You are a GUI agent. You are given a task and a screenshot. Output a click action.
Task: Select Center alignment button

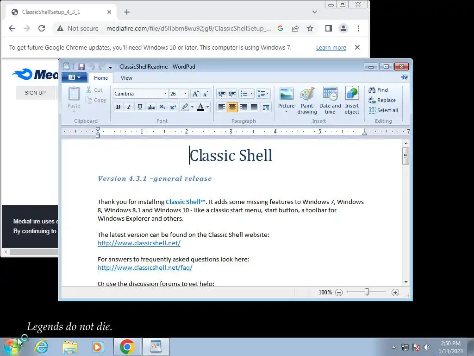tap(232, 107)
